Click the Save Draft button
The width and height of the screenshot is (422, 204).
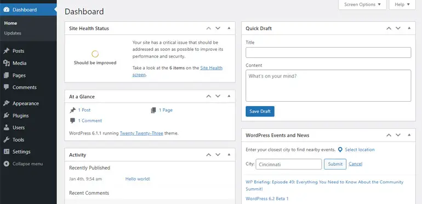point(260,112)
